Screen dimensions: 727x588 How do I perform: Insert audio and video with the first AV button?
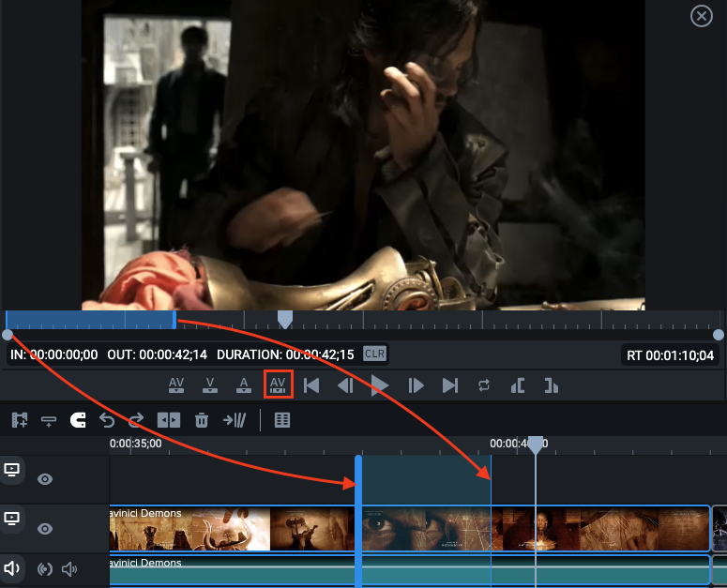(x=176, y=385)
